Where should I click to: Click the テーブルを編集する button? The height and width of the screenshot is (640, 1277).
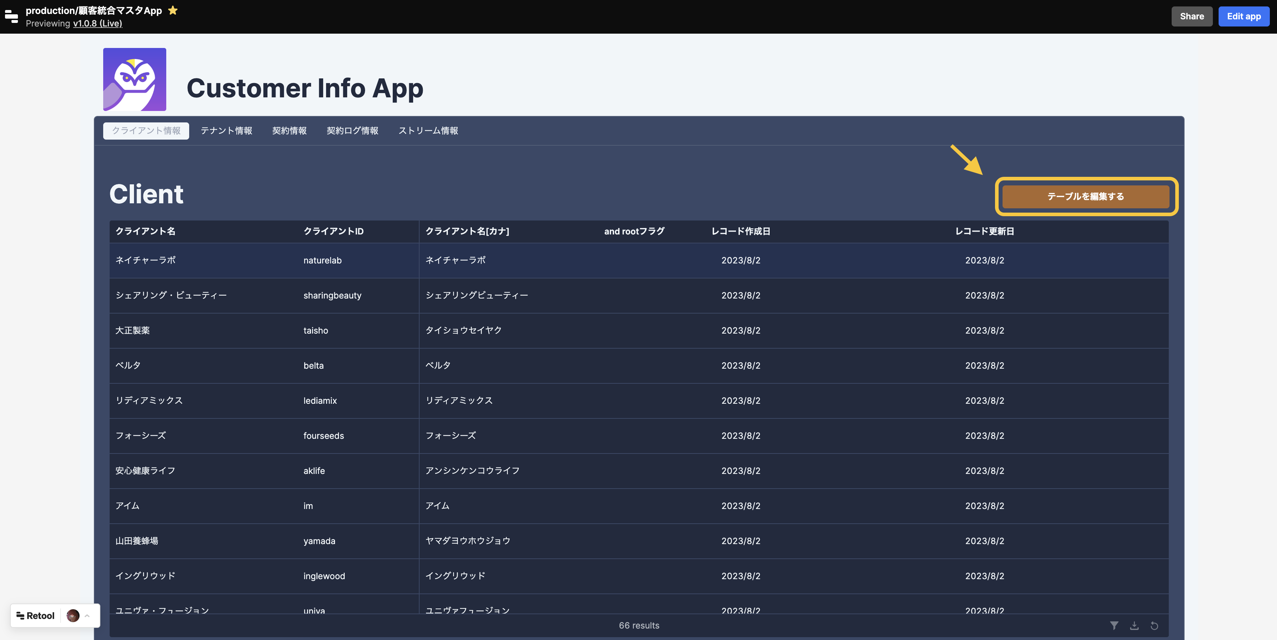click(x=1085, y=196)
